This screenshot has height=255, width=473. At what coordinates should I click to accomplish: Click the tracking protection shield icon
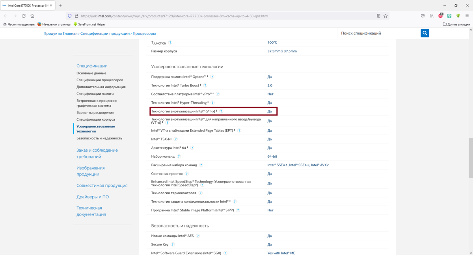pos(70,16)
